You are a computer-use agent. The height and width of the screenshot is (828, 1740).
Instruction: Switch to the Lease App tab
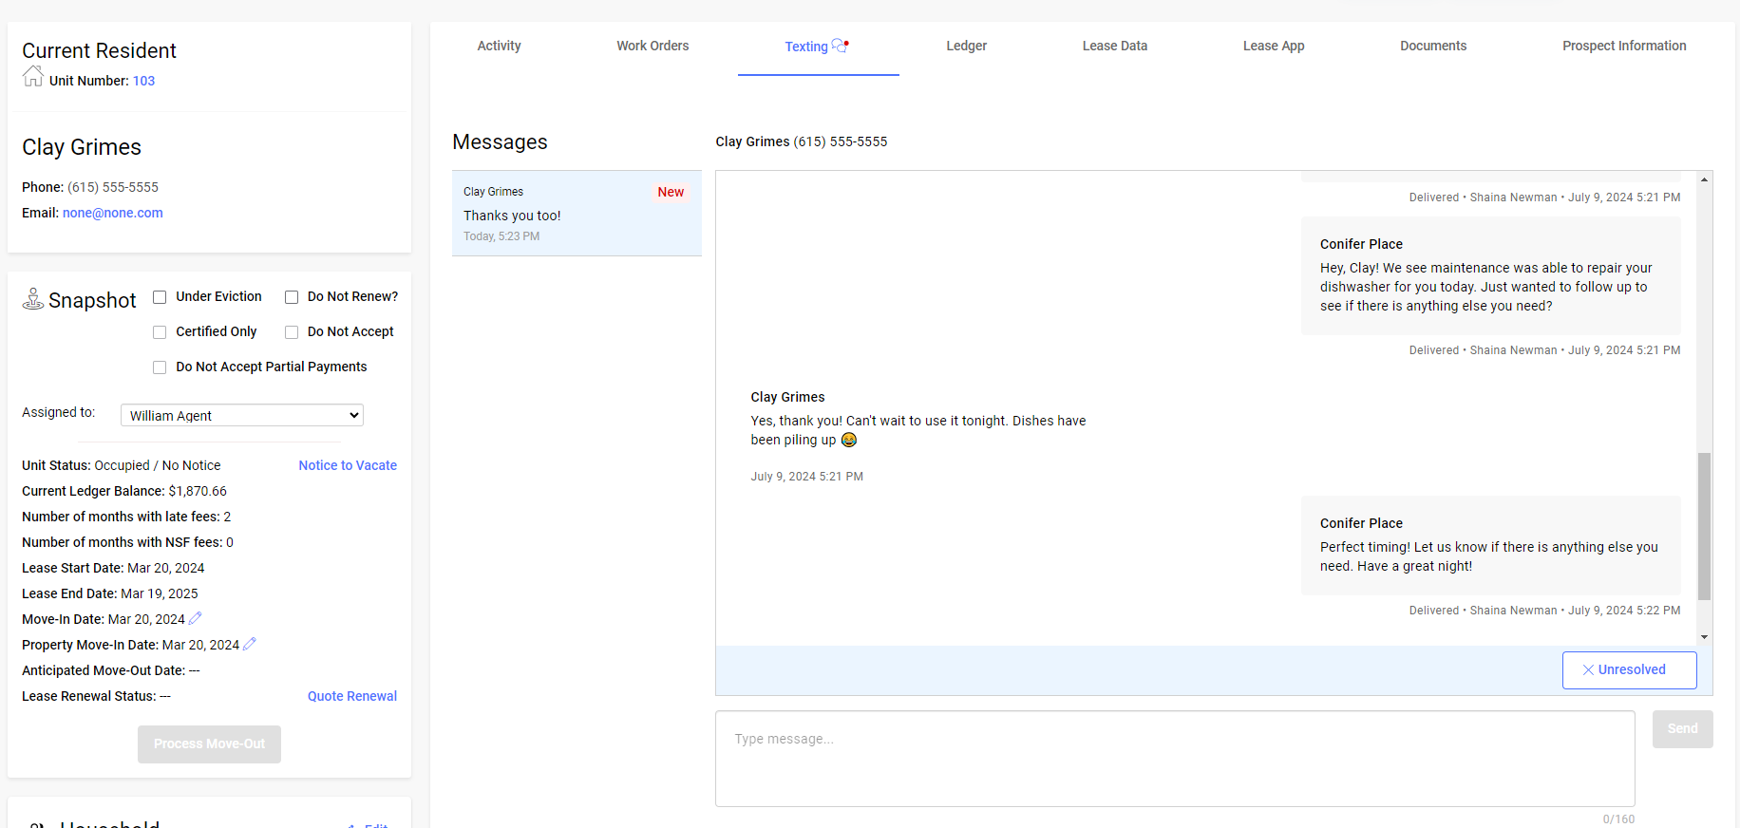(x=1274, y=46)
